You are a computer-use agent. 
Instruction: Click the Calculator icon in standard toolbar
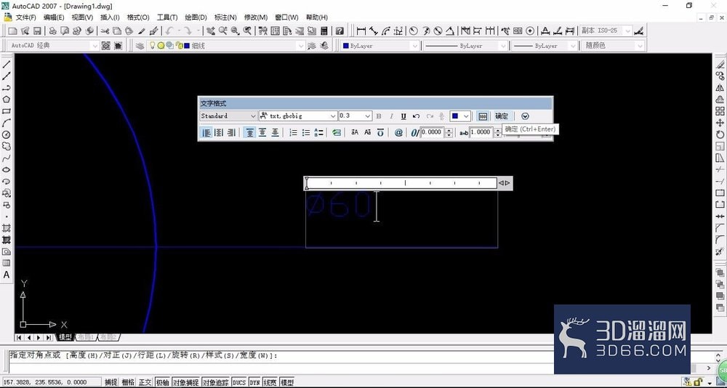point(324,31)
